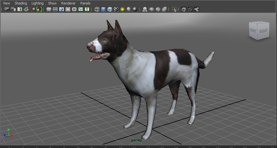Click the Viewport 2.0 nodes icon
The width and height of the screenshot is (277, 148).
(x=197, y=9)
